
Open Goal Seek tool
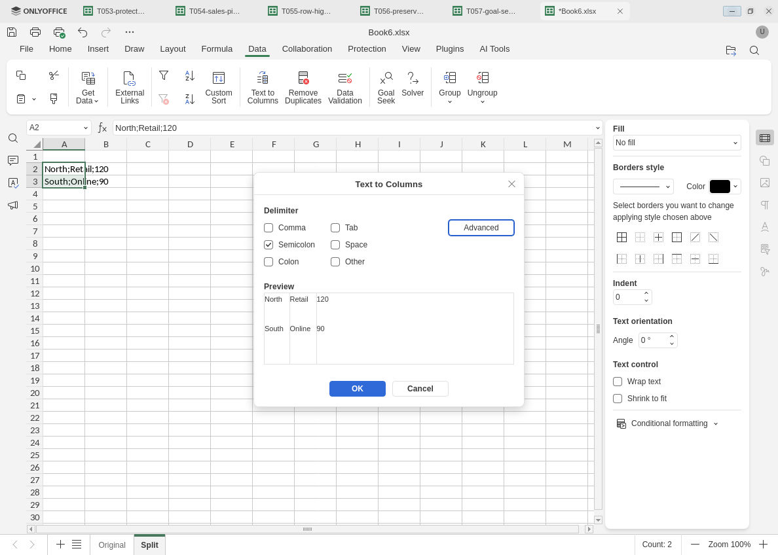(x=386, y=87)
